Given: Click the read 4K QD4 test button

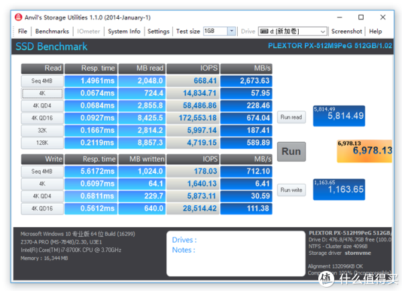Looking at the screenshot, I should pos(42,105).
